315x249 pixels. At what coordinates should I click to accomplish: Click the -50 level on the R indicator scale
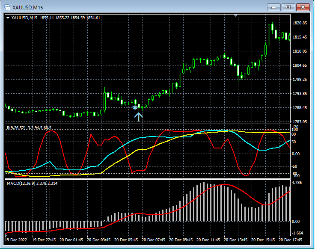[294, 166]
